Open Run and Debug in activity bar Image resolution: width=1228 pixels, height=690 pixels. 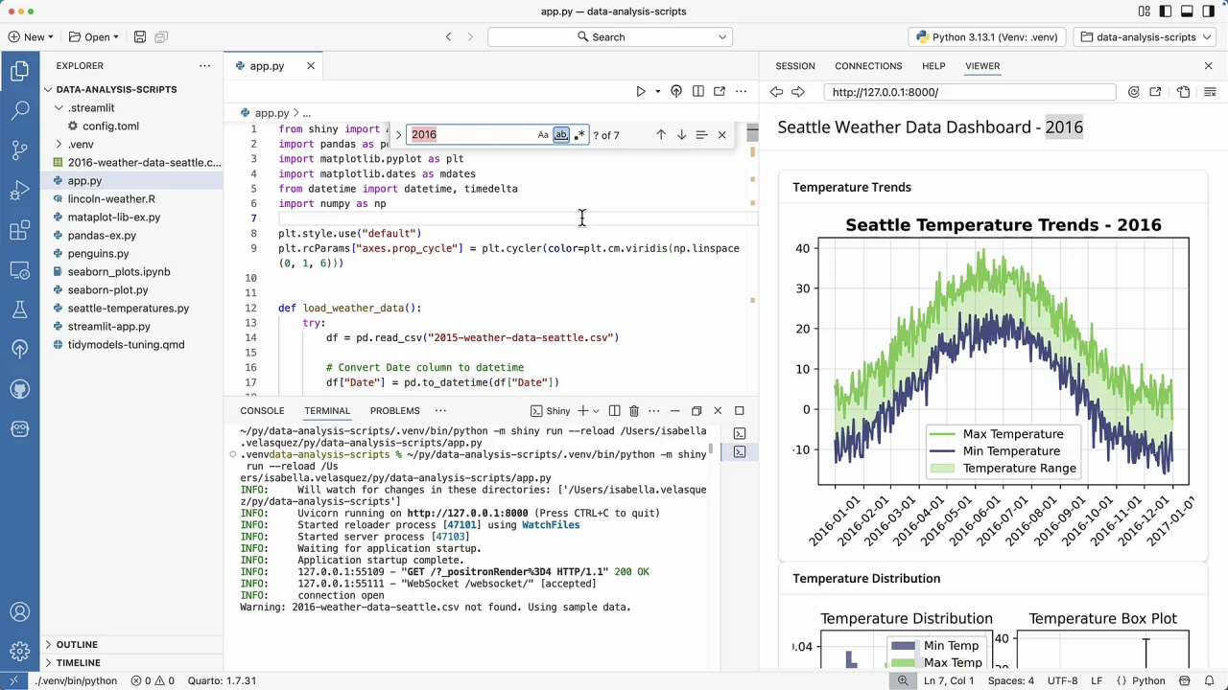point(20,190)
